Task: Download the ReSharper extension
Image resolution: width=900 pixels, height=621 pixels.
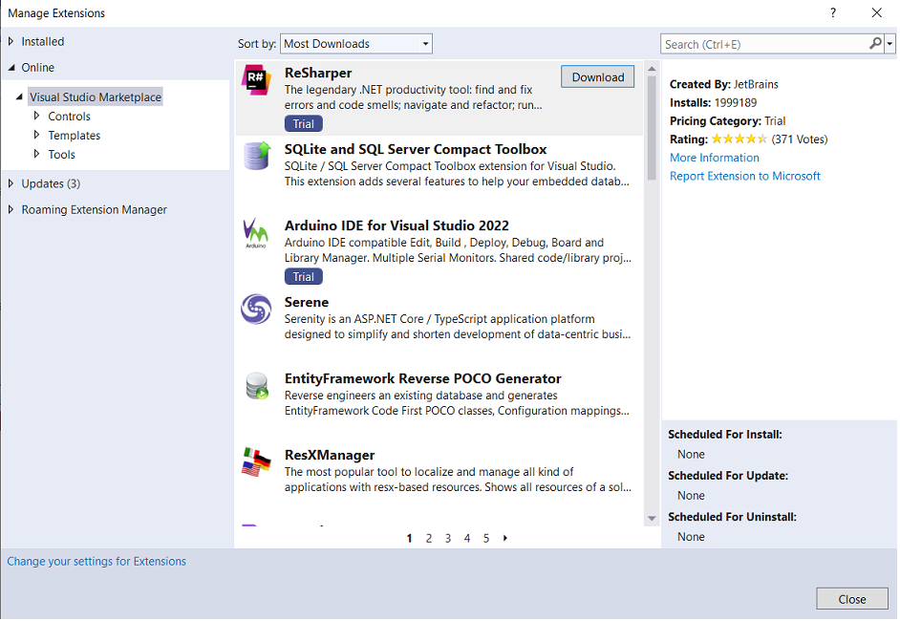Action: tap(597, 77)
